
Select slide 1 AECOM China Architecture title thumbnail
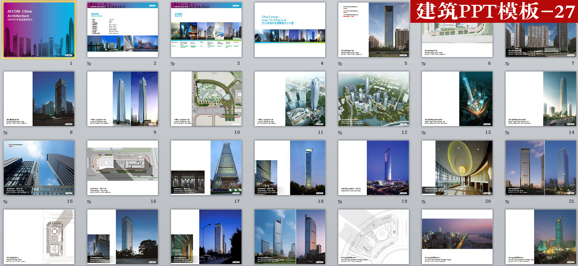pyautogui.click(x=39, y=30)
